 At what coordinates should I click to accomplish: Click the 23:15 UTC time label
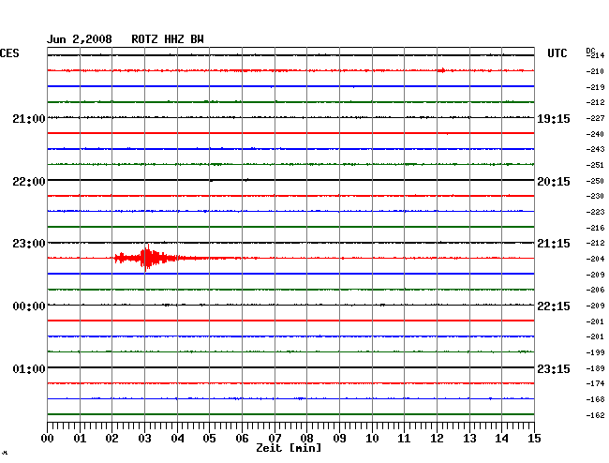click(554, 368)
